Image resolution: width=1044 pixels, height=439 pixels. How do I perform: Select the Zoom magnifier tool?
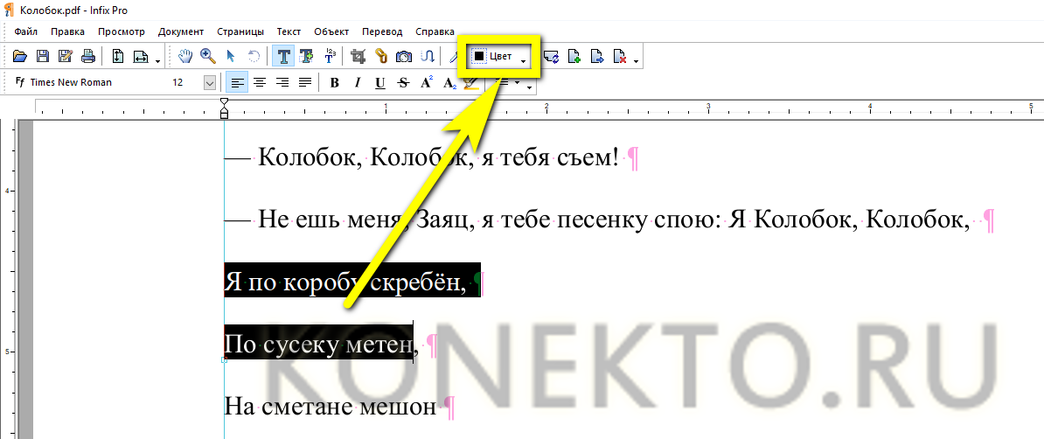208,57
